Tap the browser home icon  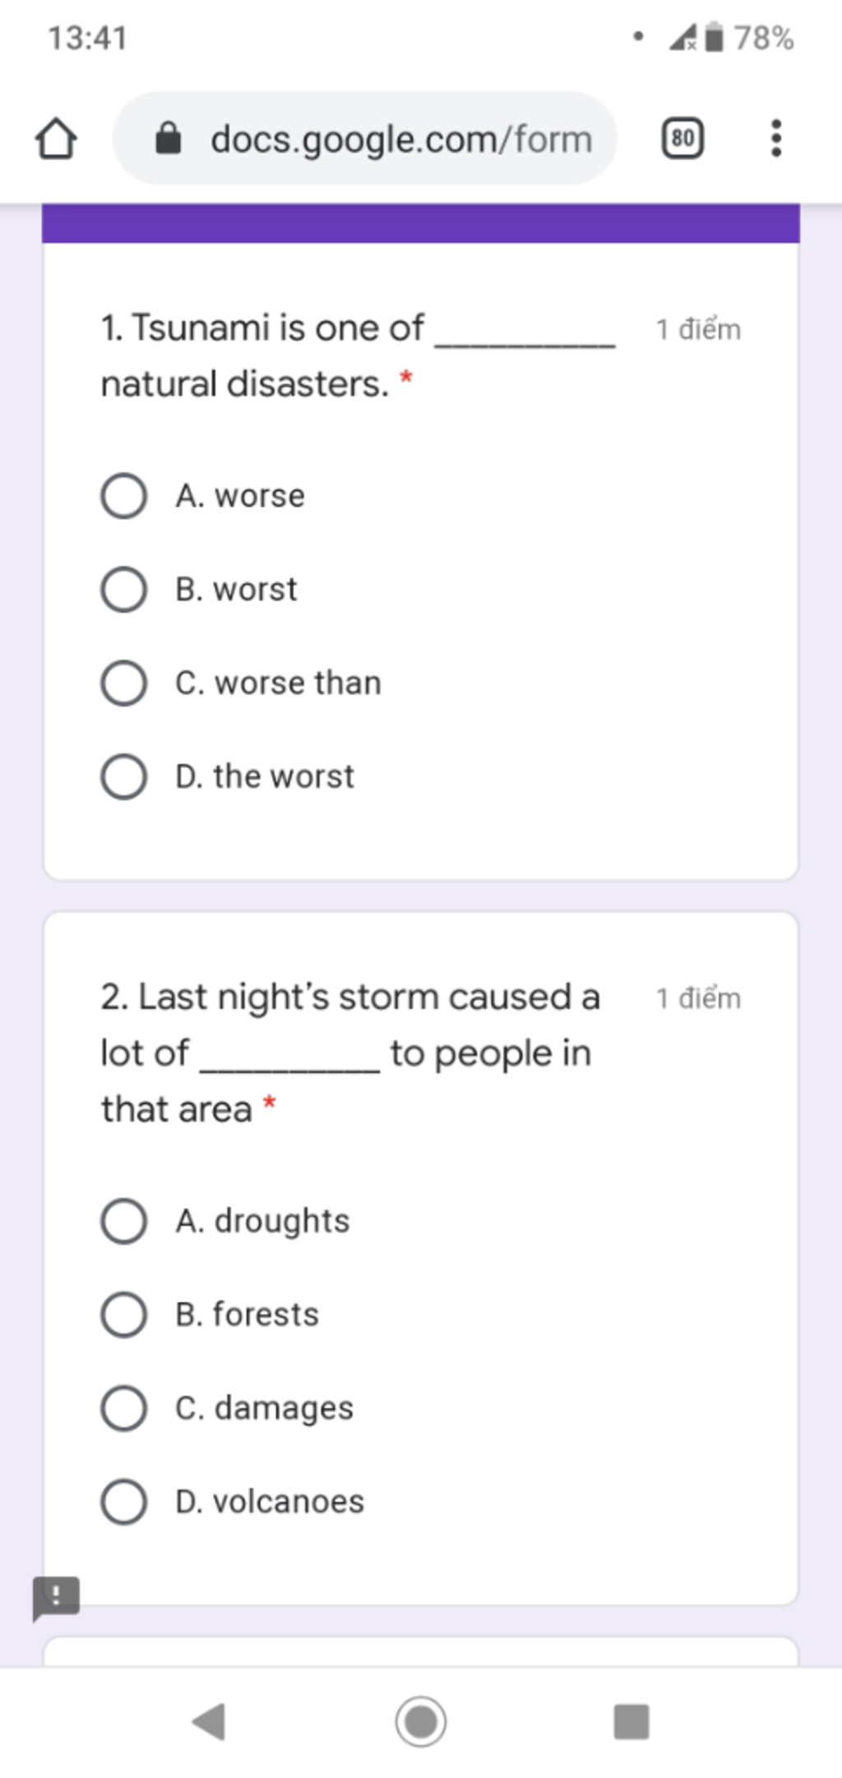(x=56, y=138)
